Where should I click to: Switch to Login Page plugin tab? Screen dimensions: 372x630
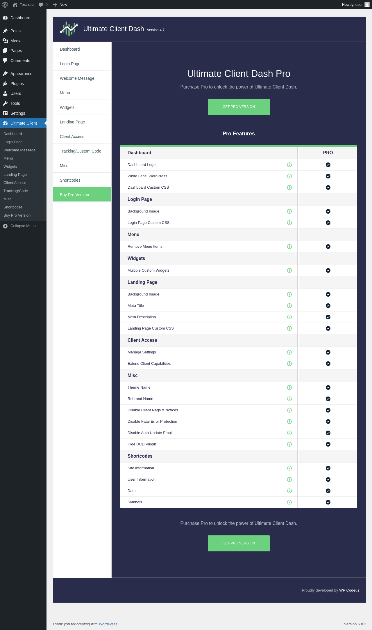[x=82, y=64]
